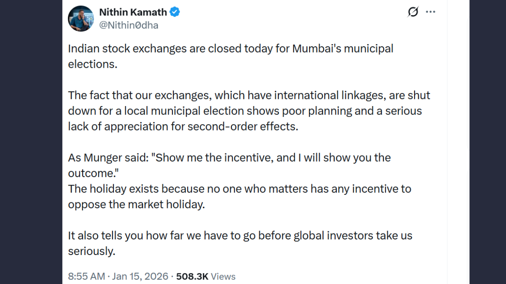Click the 508.3K view count
506x284 pixels.
[192, 276]
